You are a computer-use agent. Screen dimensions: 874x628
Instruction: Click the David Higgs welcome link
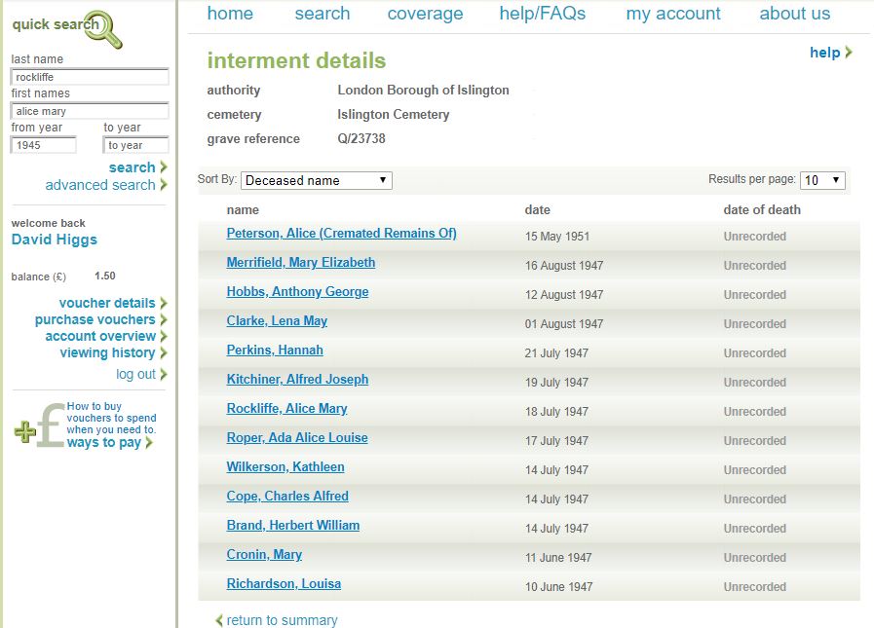click(x=53, y=240)
